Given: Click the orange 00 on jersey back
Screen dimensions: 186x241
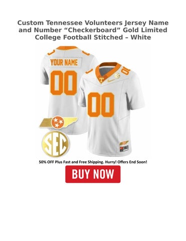Looking at the screenshot, I should pyautogui.click(x=64, y=83).
